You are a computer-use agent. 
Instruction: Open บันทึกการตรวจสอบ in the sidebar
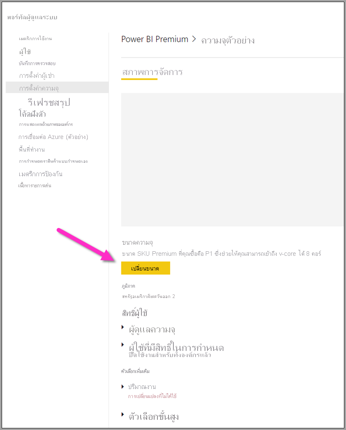[37, 64]
